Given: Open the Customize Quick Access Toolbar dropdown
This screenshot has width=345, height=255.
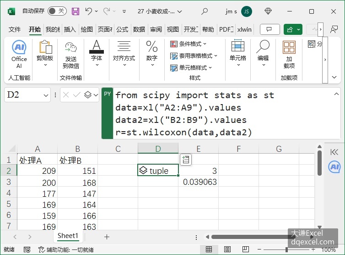Looking at the screenshot, I should 124,11.
